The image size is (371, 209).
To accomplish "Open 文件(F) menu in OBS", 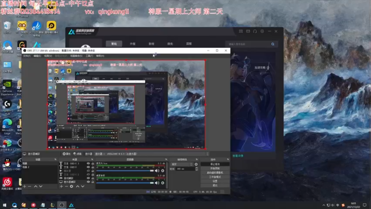I will 27,56.
